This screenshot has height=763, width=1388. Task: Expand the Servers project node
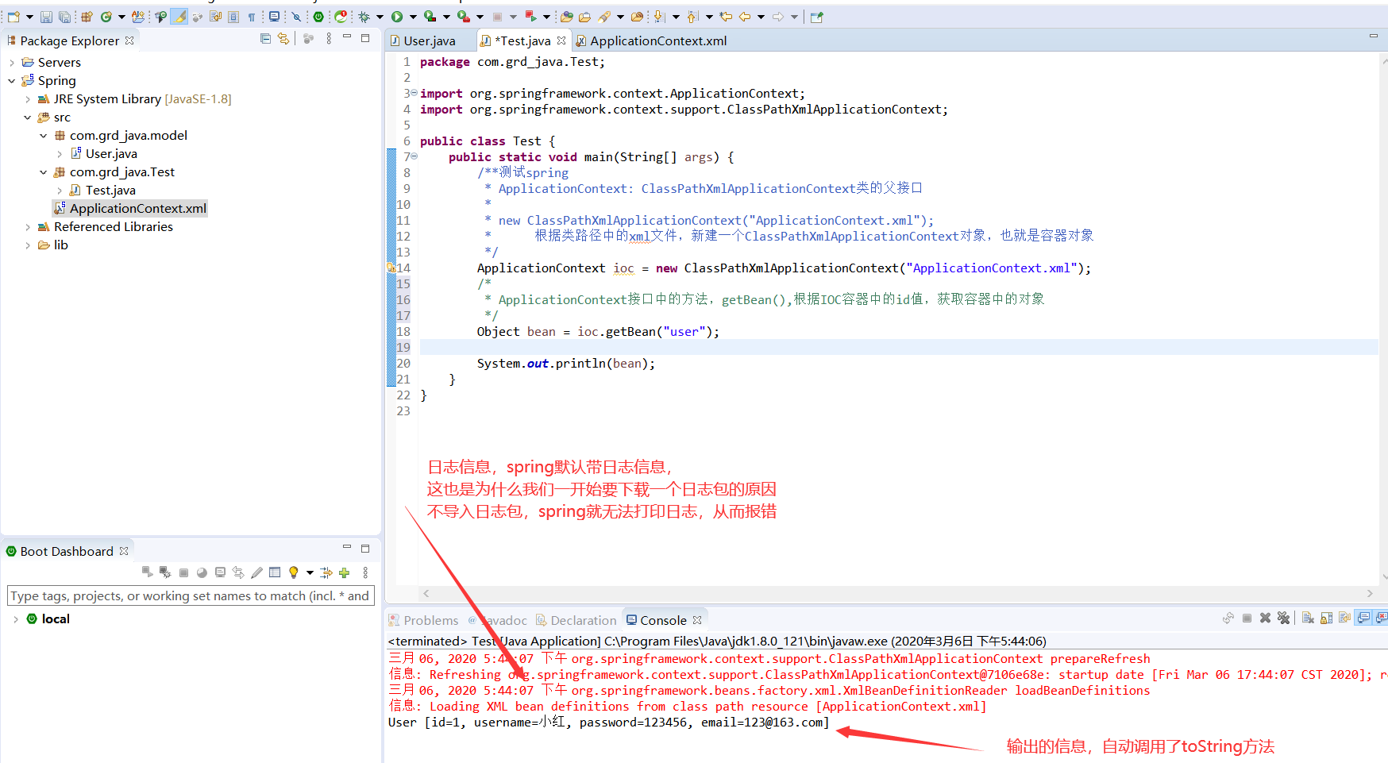pyautogui.click(x=12, y=62)
